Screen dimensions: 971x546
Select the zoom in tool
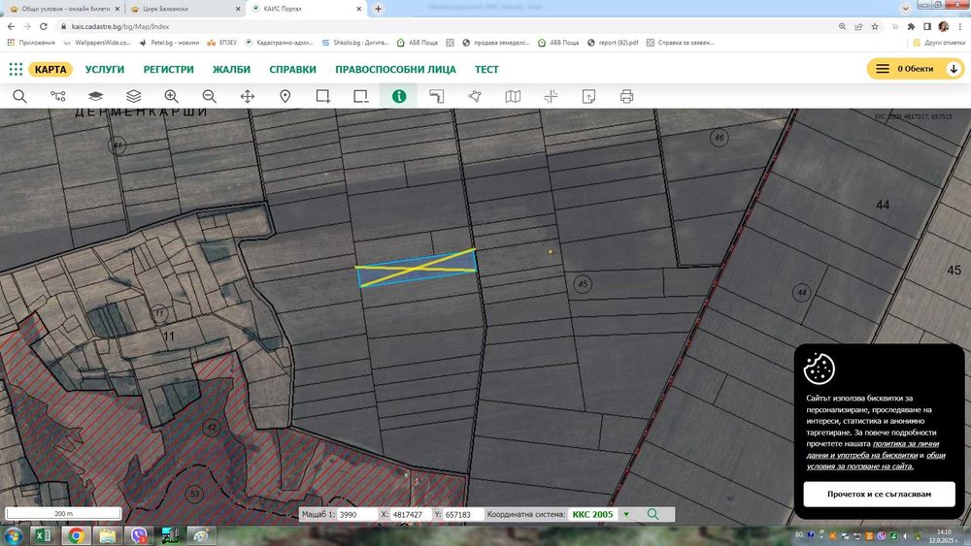(172, 96)
